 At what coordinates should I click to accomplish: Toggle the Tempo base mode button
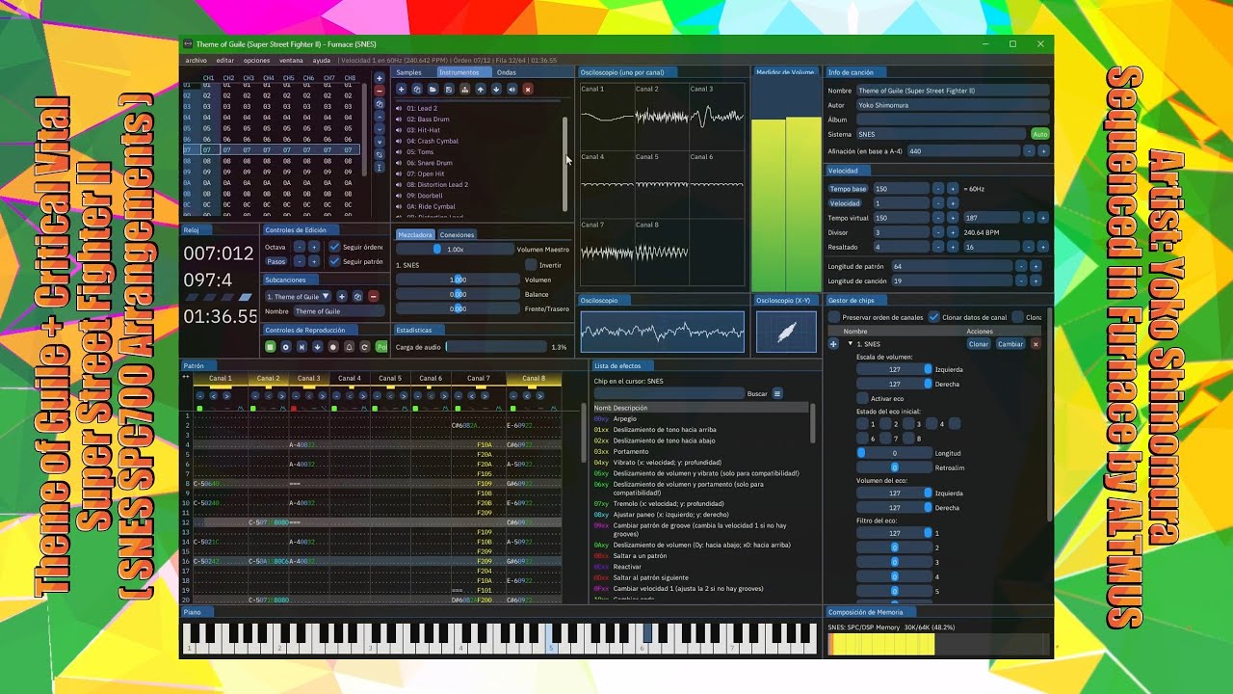pos(849,189)
